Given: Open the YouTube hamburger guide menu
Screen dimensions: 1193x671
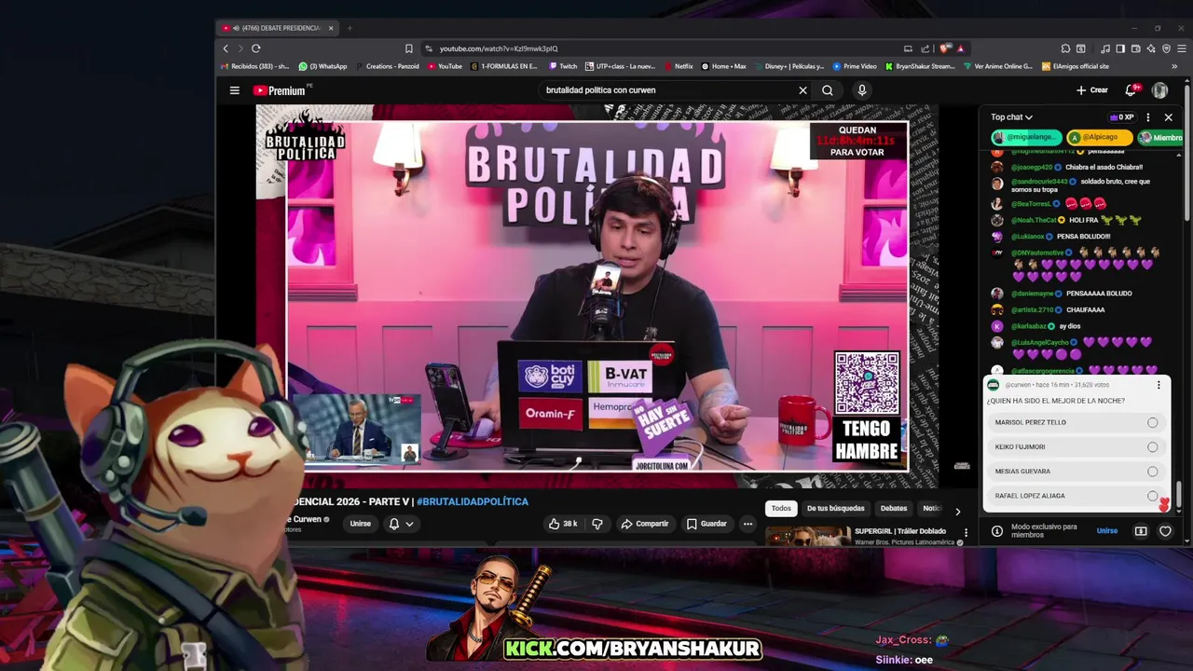Looking at the screenshot, I should pyautogui.click(x=235, y=90).
